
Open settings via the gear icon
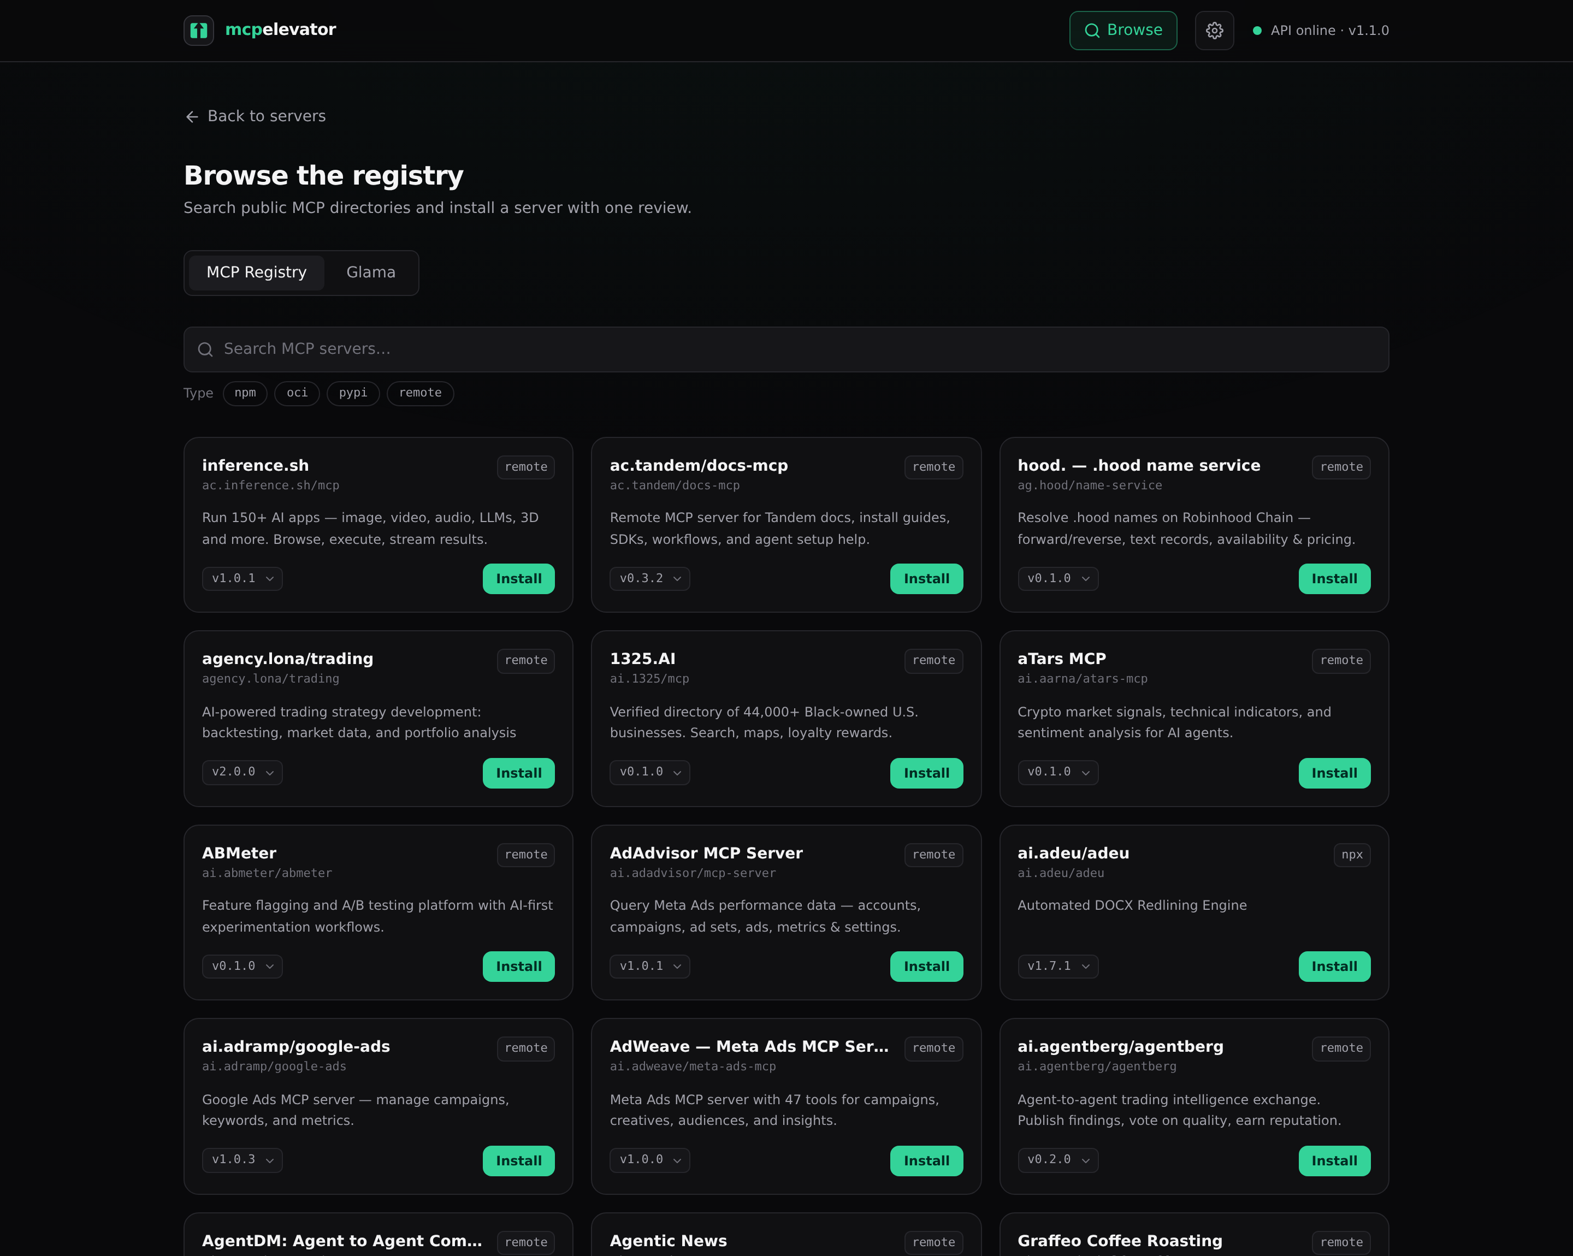(1214, 31)
